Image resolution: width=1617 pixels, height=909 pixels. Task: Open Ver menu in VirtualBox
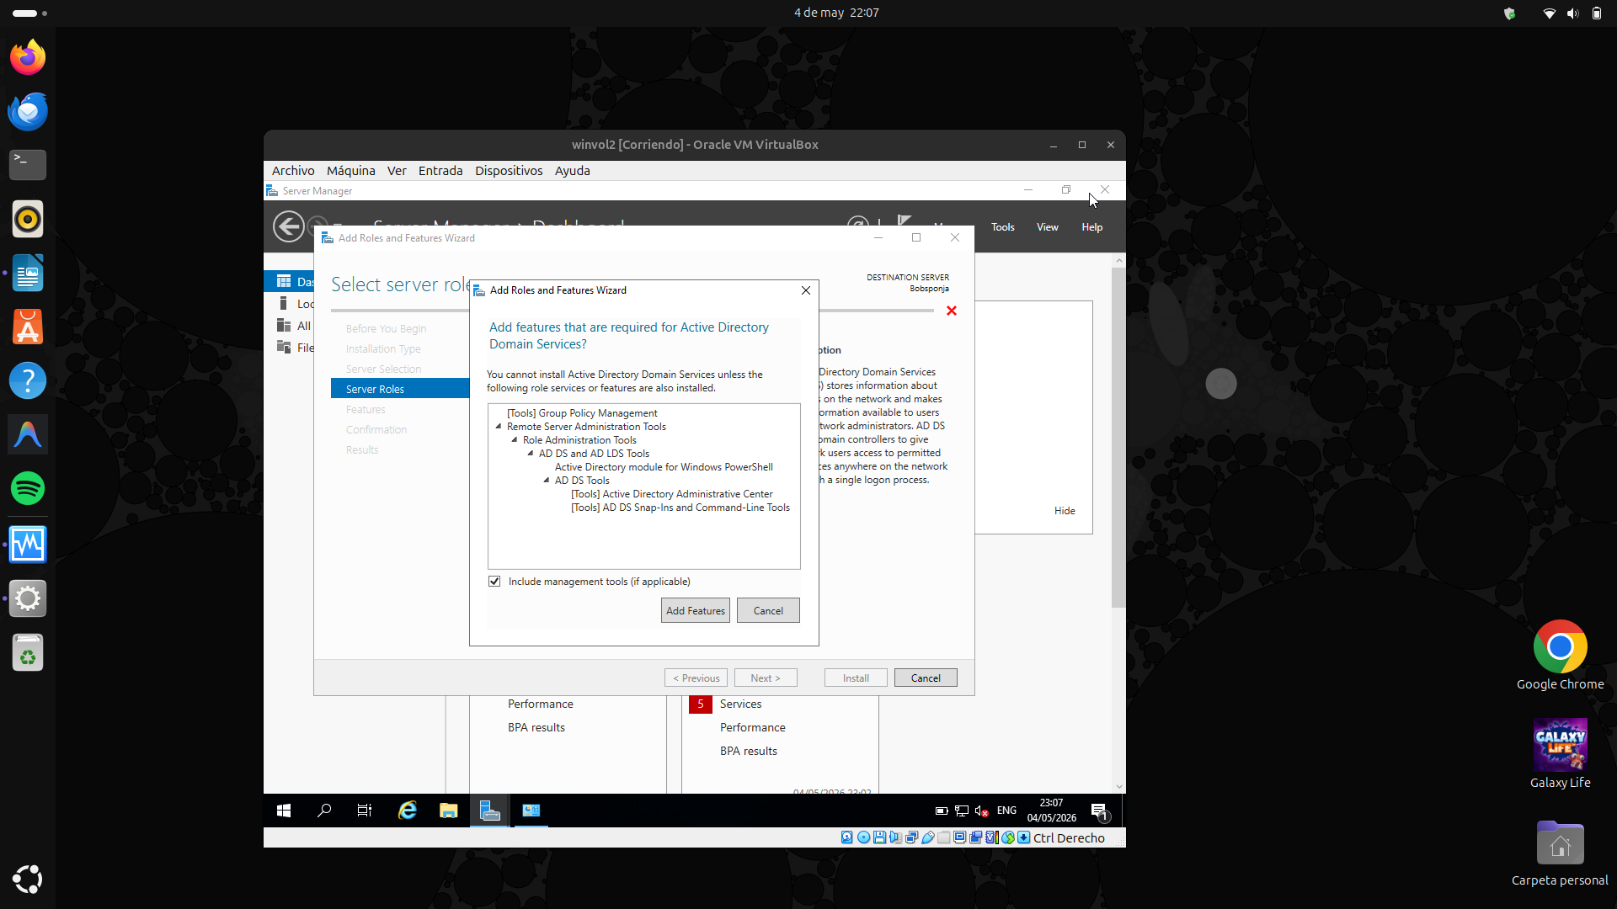point(397,171)
